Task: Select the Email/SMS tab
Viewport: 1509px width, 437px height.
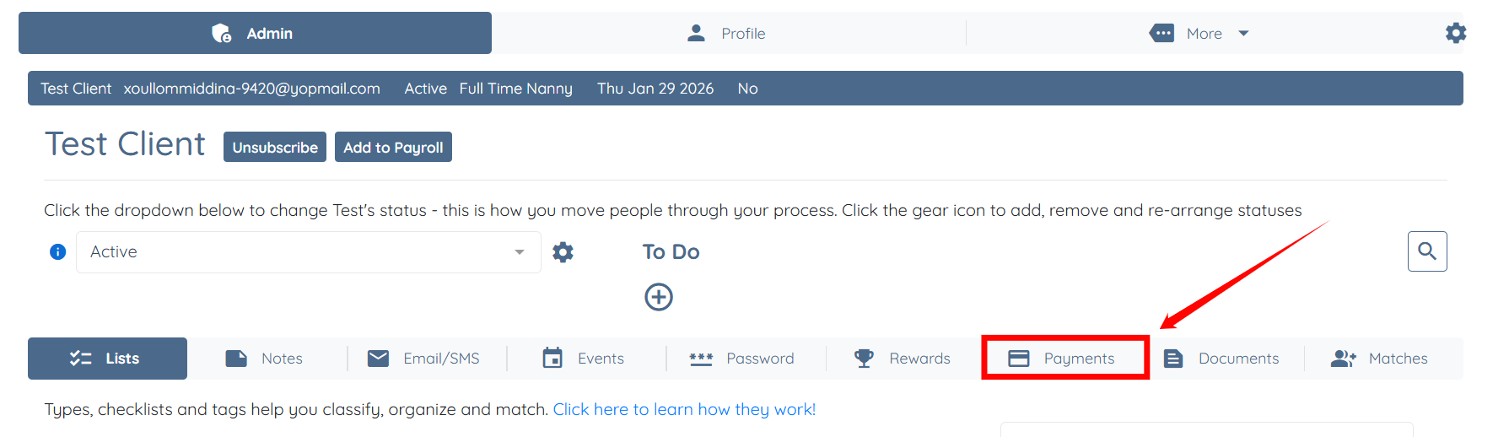Action: (x=425, y=359)
